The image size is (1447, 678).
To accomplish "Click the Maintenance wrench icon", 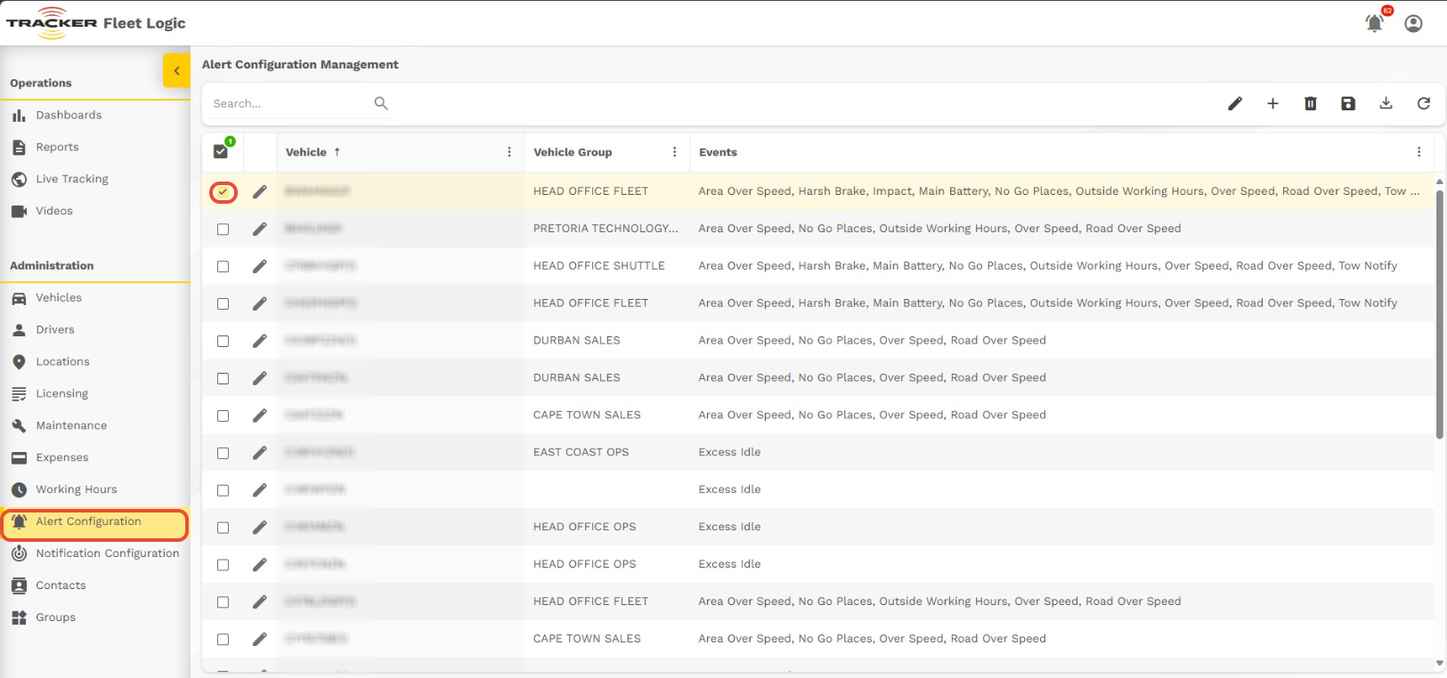I will (19, 426).
